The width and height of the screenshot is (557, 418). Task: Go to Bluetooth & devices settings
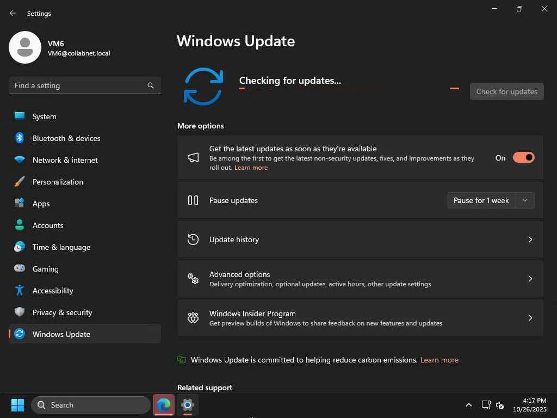coord(66,138)
